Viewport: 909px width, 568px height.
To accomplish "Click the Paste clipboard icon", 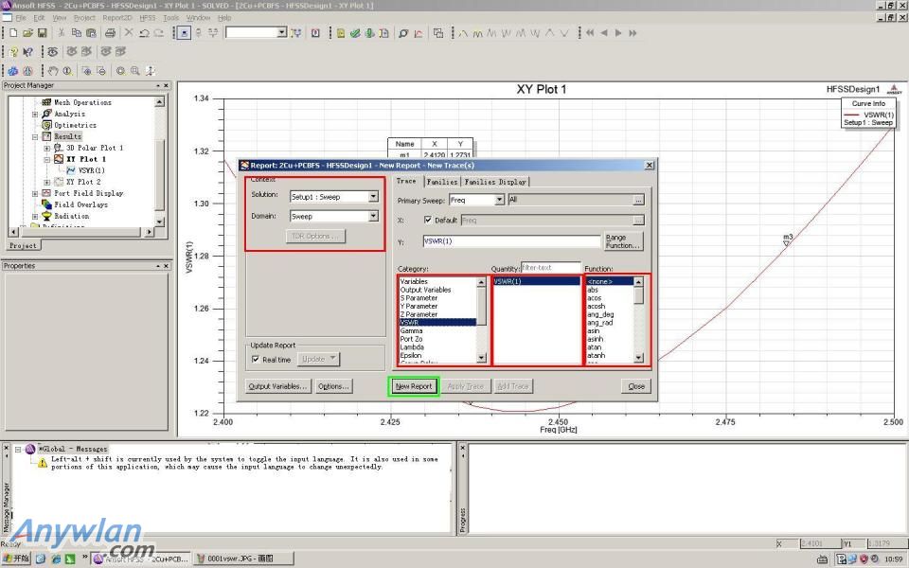I will click(91, 33).
